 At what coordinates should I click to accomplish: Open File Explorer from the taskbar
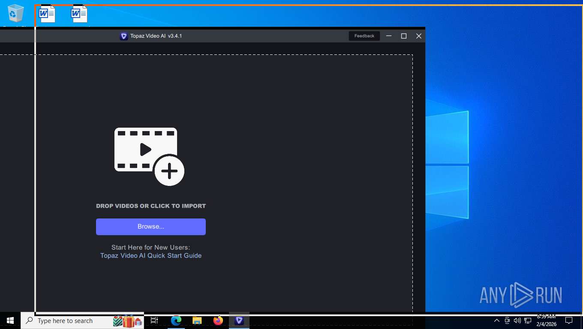tap(197, 320)
